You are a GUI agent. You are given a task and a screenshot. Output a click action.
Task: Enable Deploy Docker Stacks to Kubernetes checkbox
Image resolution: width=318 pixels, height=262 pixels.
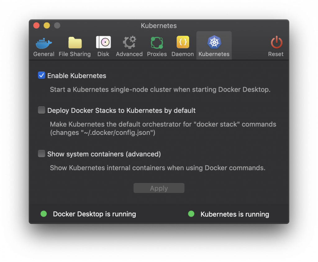[42, 110]
